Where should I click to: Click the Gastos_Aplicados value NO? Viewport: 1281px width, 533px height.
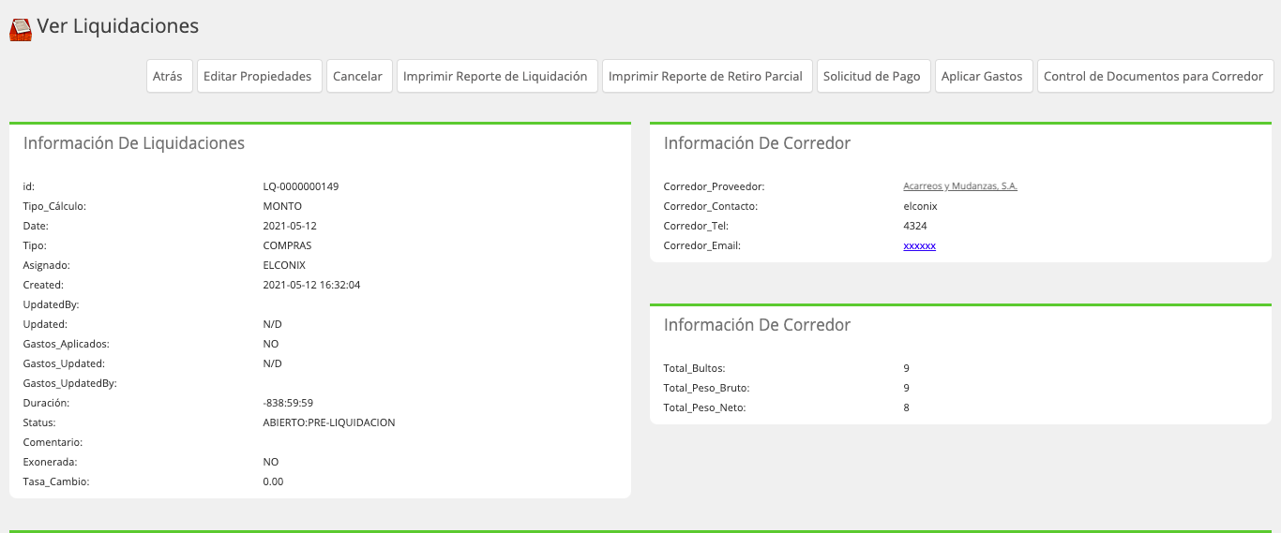(x=271, y=344)
